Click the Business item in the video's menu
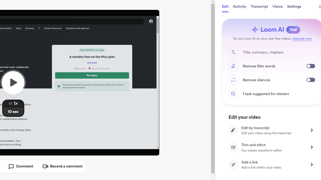321x180 pixels. pos(30,28)
